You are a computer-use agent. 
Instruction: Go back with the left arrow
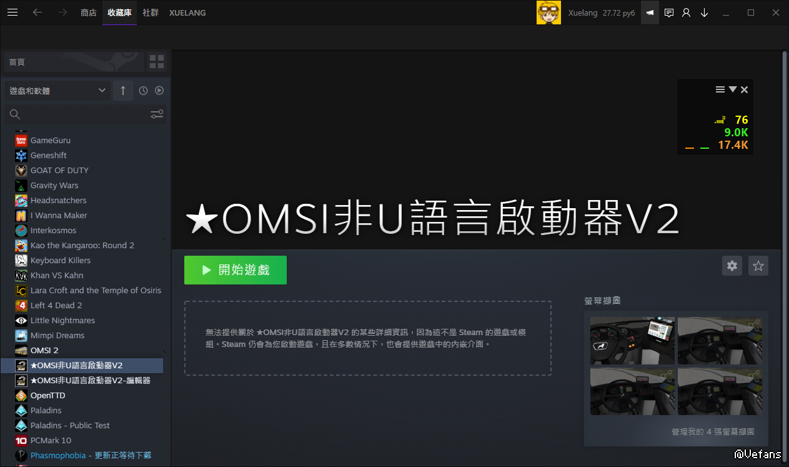coord(37,13)
